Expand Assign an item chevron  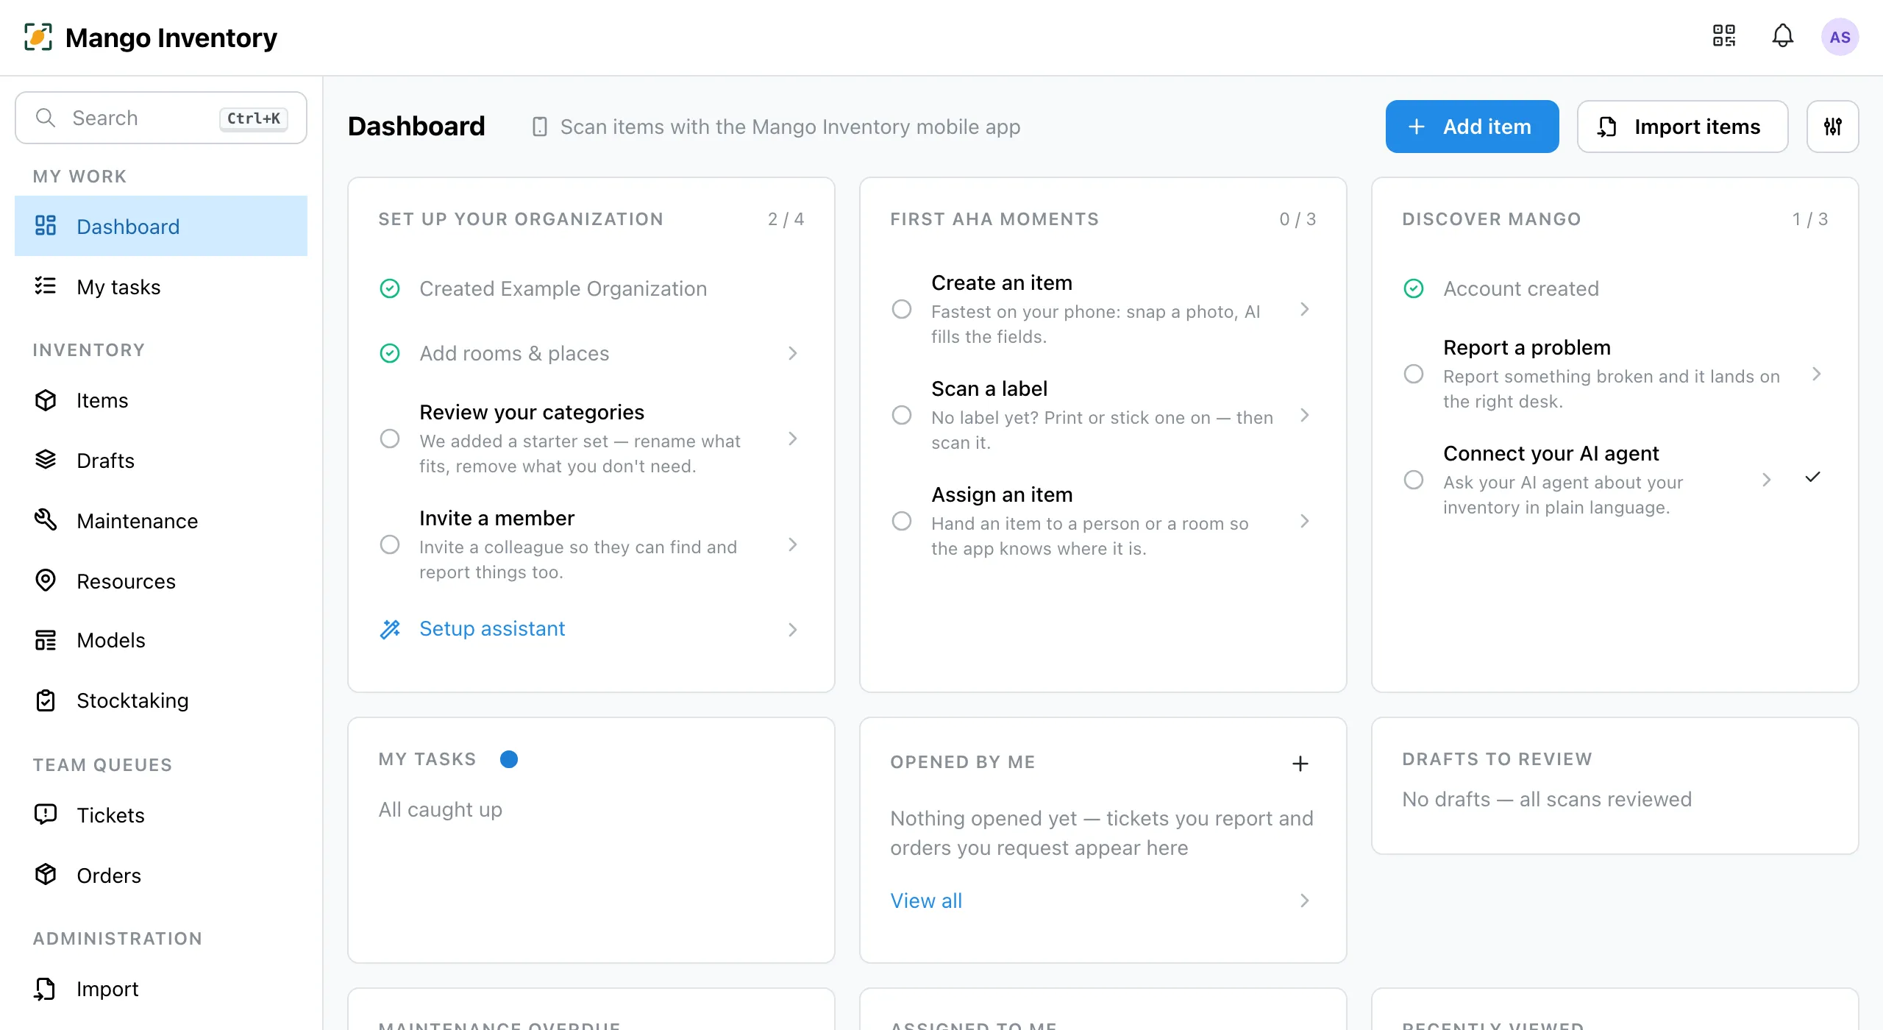pos(1304,521)
